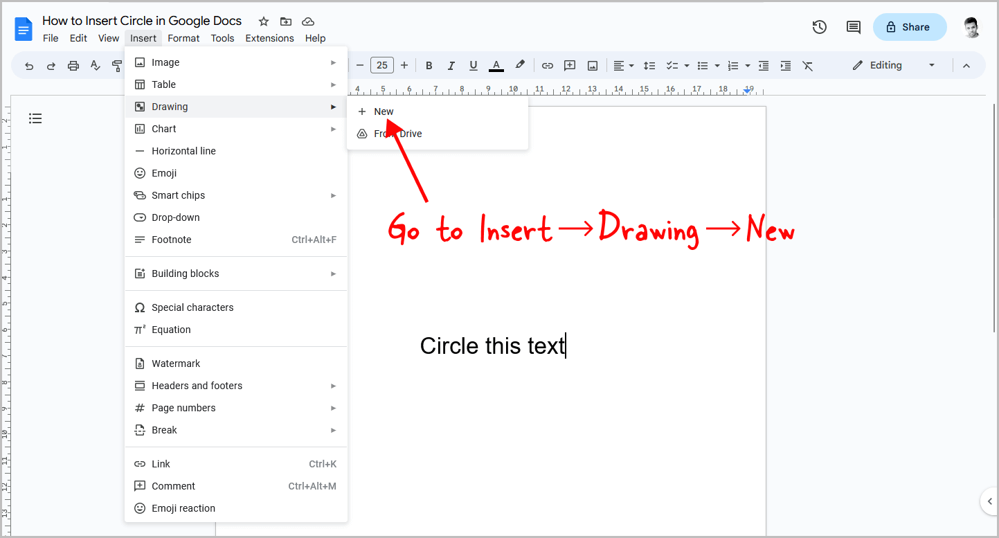Insert a Drop-down from menu
The width and height of the screenshot is (999, 538).
click(236, 217)
